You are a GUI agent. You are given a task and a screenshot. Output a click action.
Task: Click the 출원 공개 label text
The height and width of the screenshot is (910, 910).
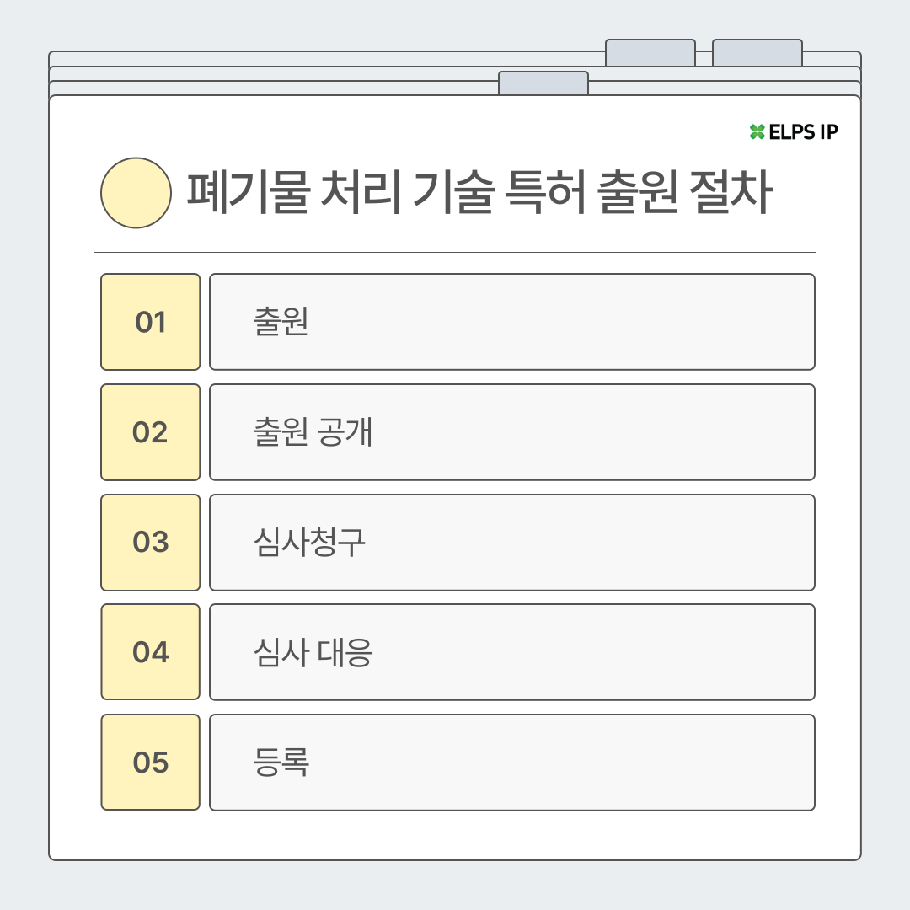313,432
